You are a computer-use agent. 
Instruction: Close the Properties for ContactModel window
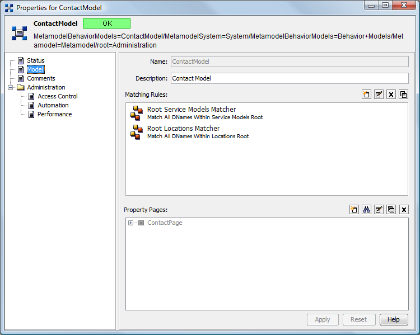pyautogui.click(x=404, y=6)
